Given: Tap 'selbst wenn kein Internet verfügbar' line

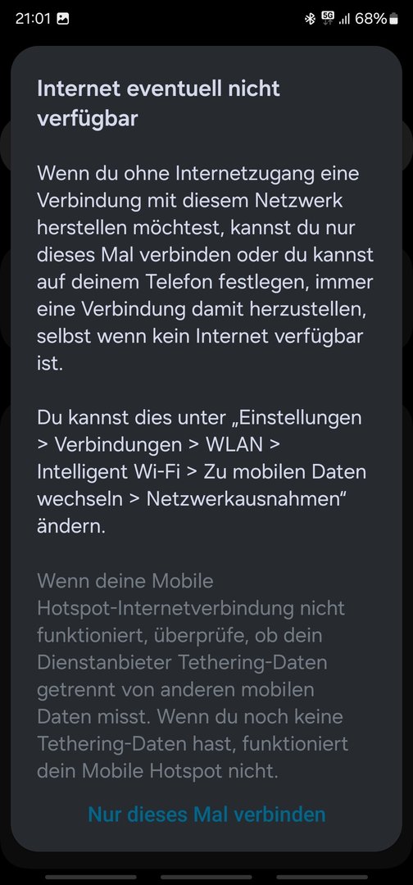Looking at the screenshot, I should click(200, 337).
